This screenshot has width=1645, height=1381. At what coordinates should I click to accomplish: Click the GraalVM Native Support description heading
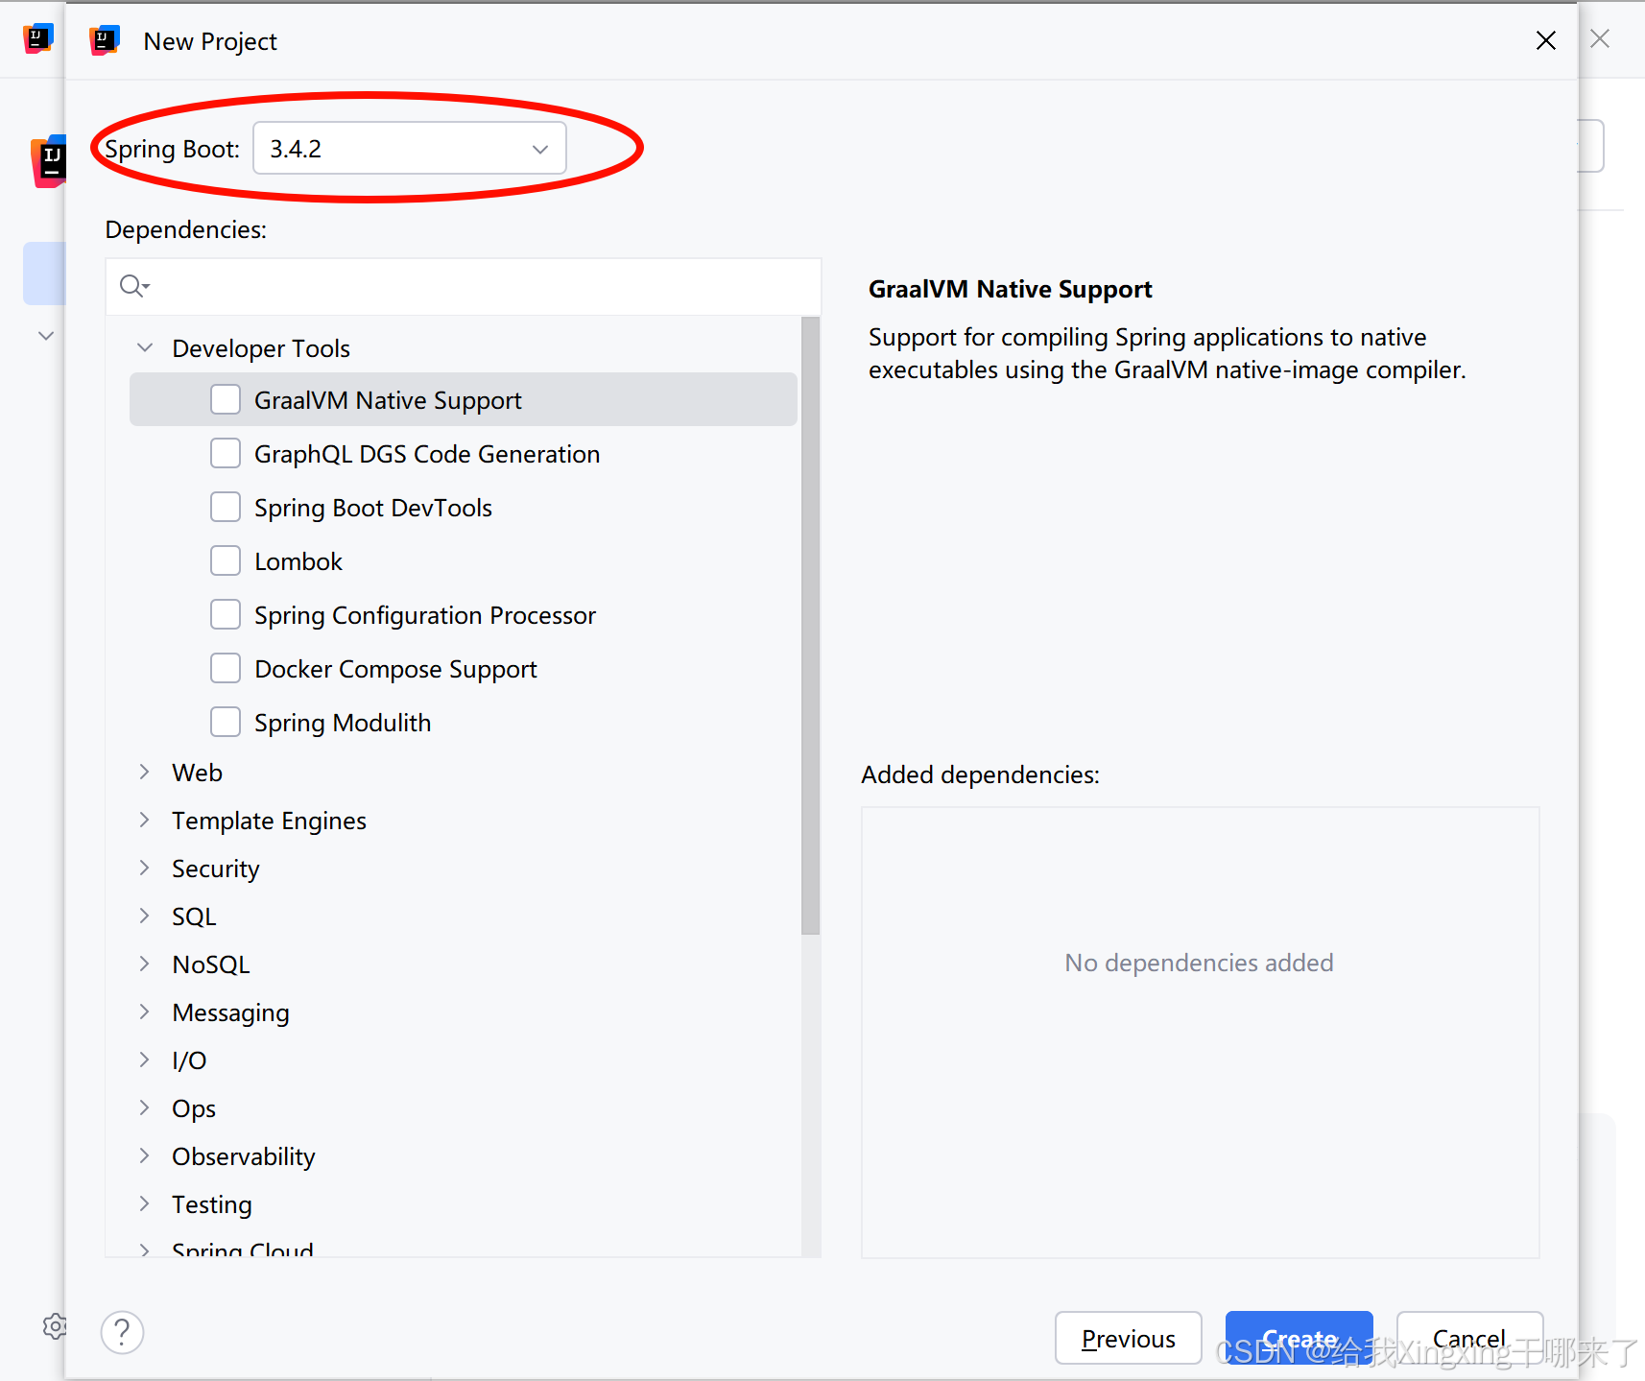tap(1010, 289)
